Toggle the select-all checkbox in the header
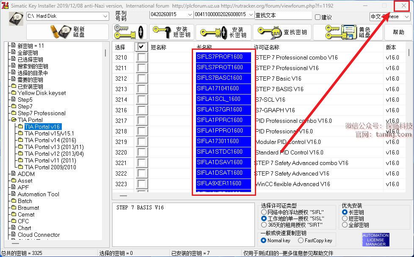Screen dimensions: 414x257 [141, 47]
